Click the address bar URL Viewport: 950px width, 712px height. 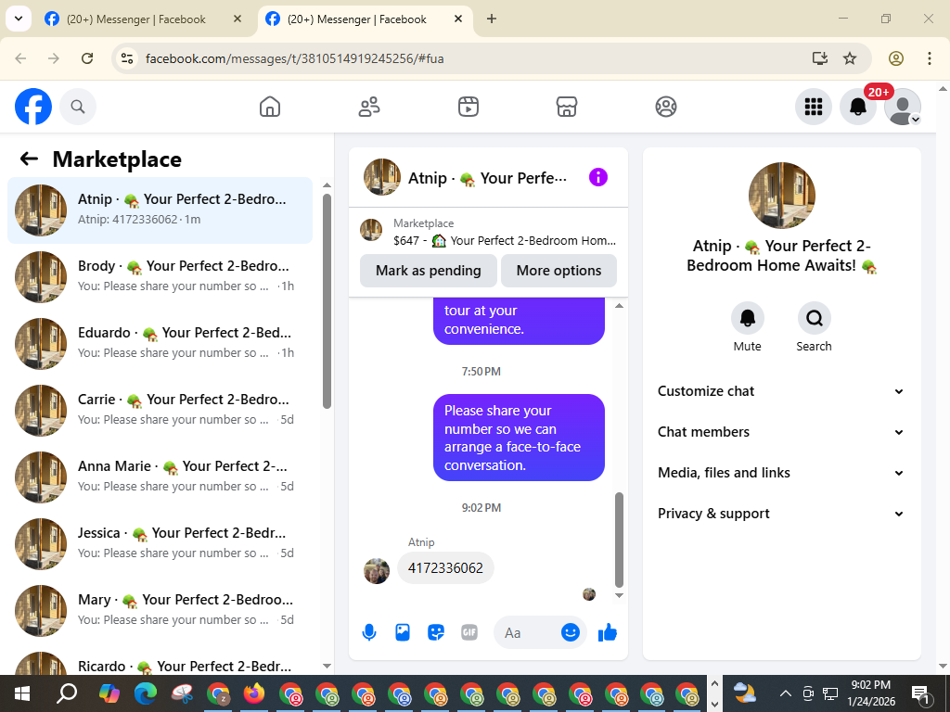click(294, 58)
